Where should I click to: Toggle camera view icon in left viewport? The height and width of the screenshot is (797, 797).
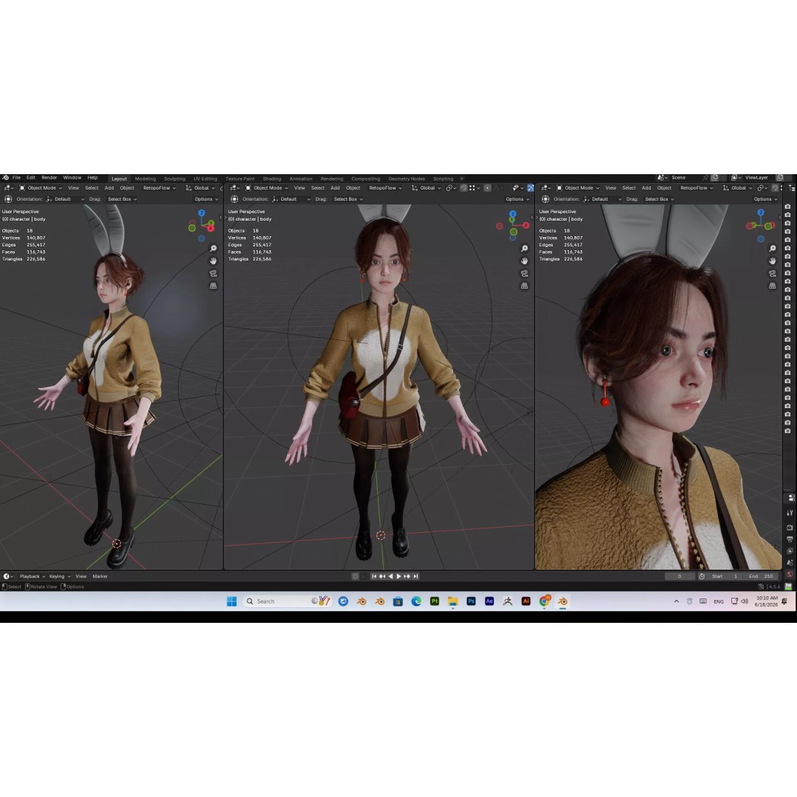pyautogui.click(x=213, y=274)
